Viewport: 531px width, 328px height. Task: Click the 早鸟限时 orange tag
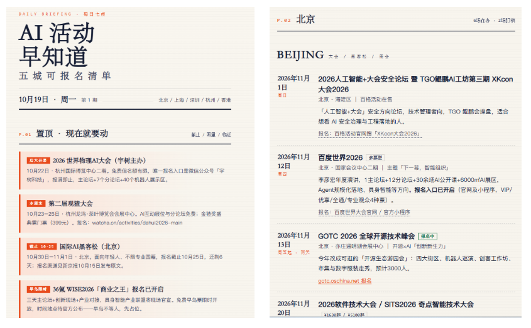coord(38,290)
